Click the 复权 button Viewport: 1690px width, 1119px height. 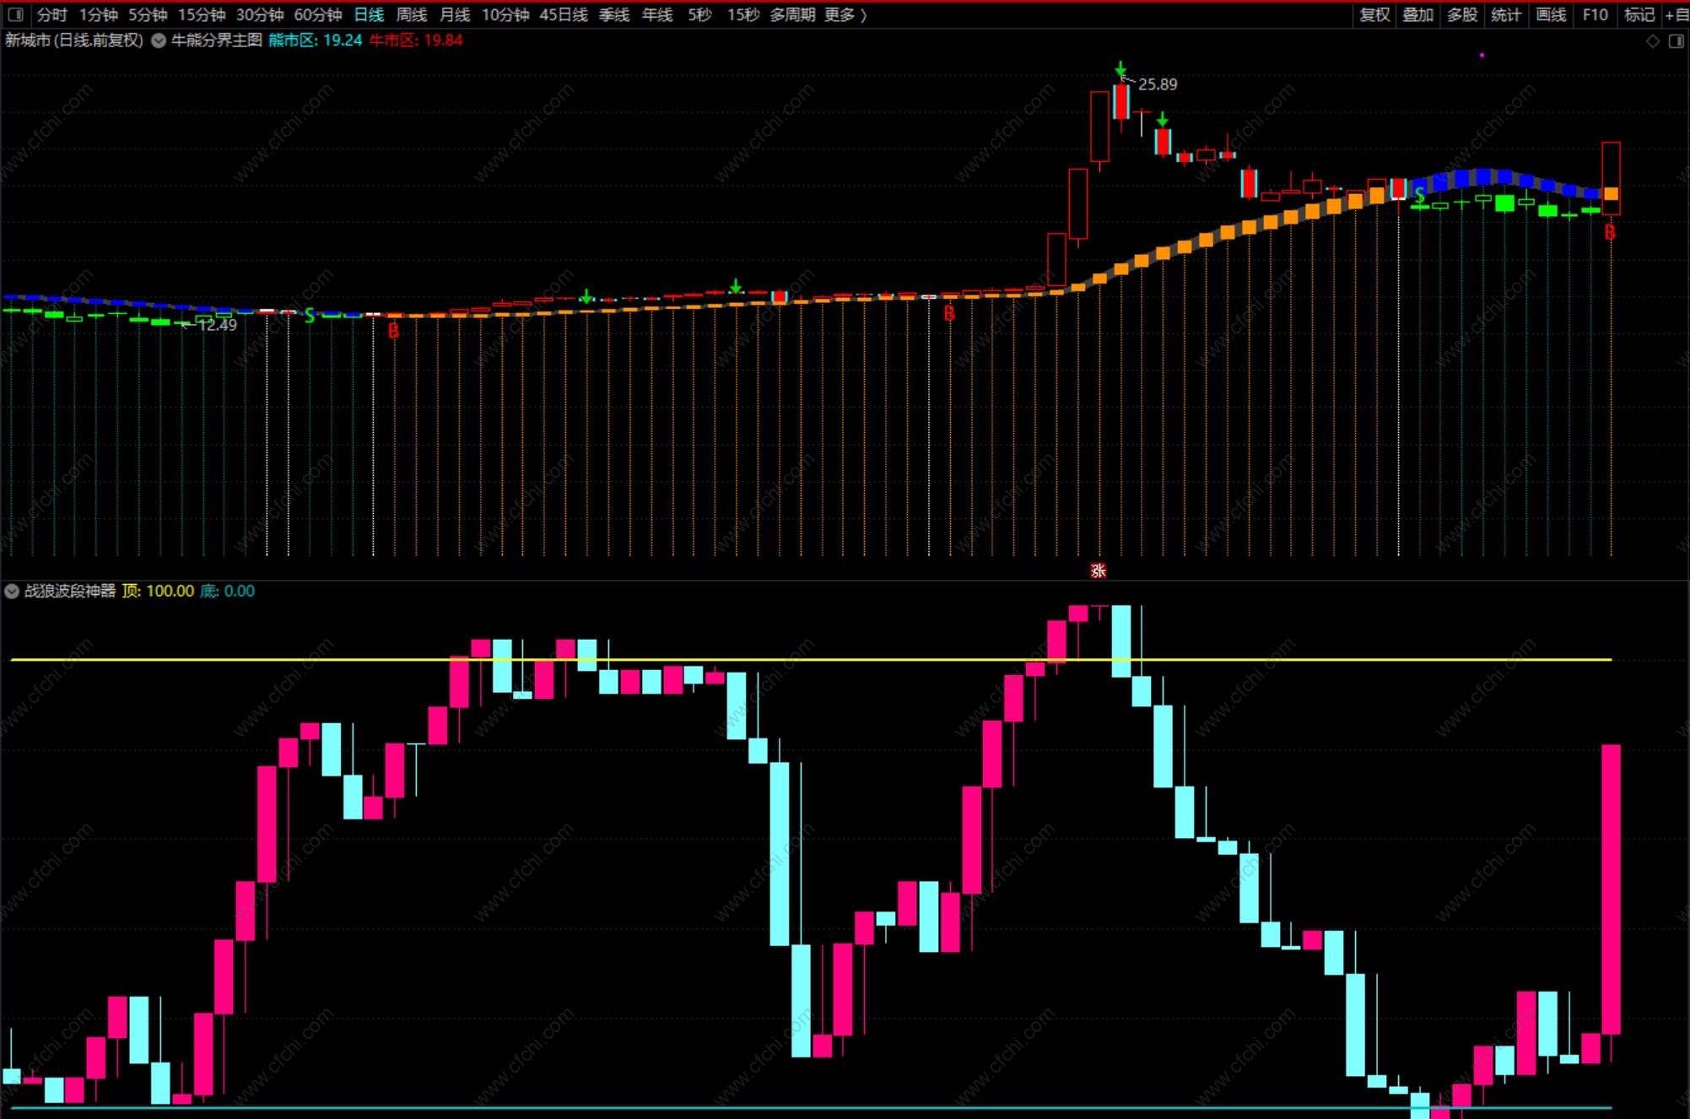click(x=1374, y=14)
